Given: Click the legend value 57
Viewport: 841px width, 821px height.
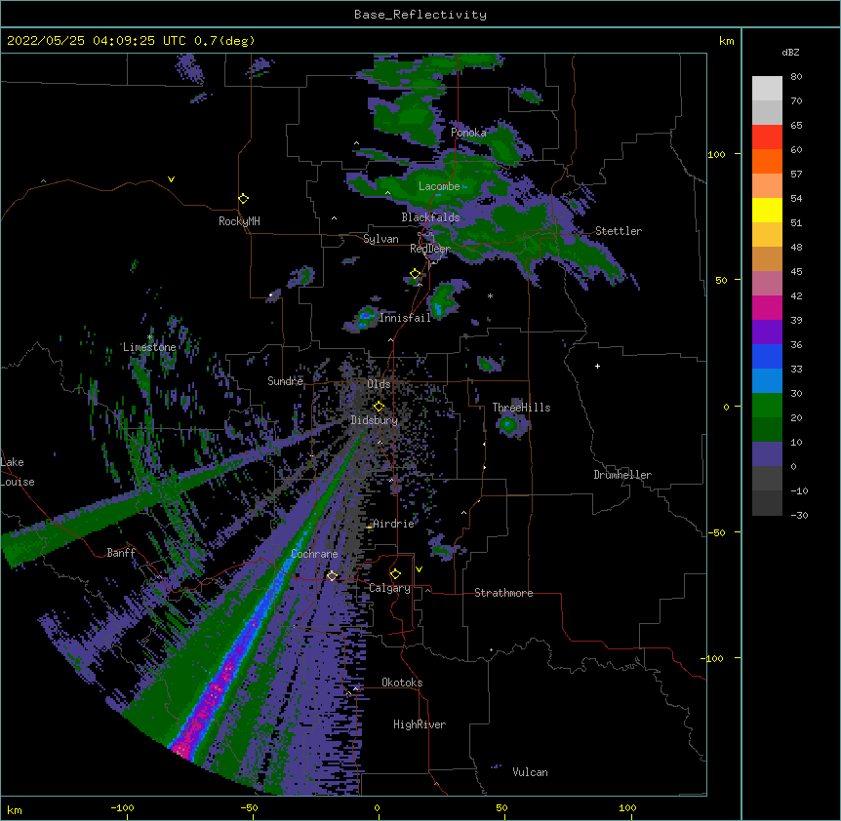Looking at the screenshot, I should [x=796, y=175].
